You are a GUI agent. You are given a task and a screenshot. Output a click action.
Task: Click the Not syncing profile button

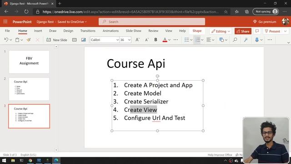[266, 11]
